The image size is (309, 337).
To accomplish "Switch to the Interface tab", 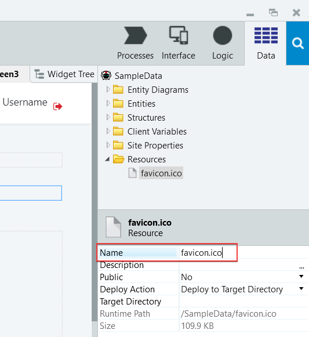I will [179, 43].
